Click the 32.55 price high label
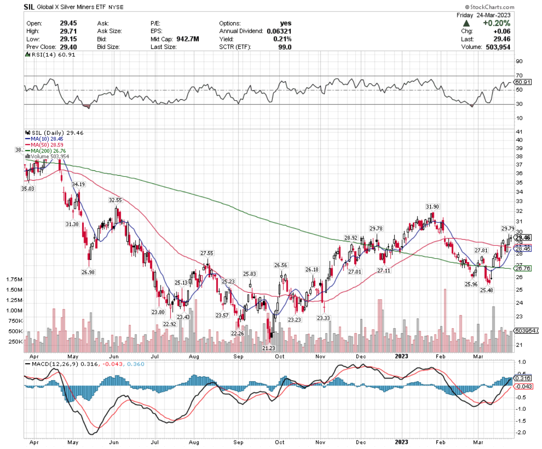 [x=115, y=200]
